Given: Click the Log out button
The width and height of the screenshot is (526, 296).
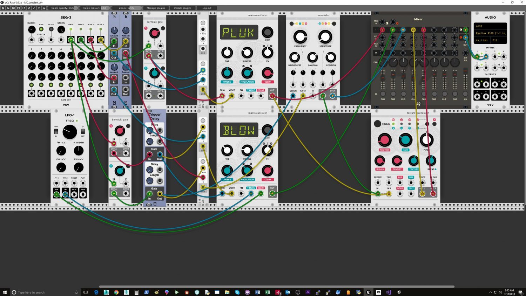Looking at the screenshot, I should 207,8.
